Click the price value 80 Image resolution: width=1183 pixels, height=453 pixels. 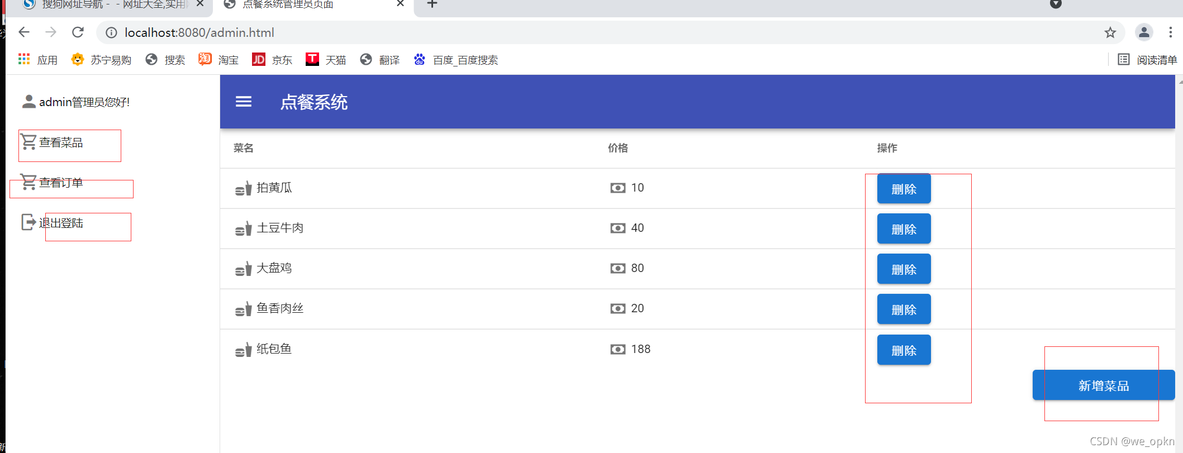tap(638, 268)
